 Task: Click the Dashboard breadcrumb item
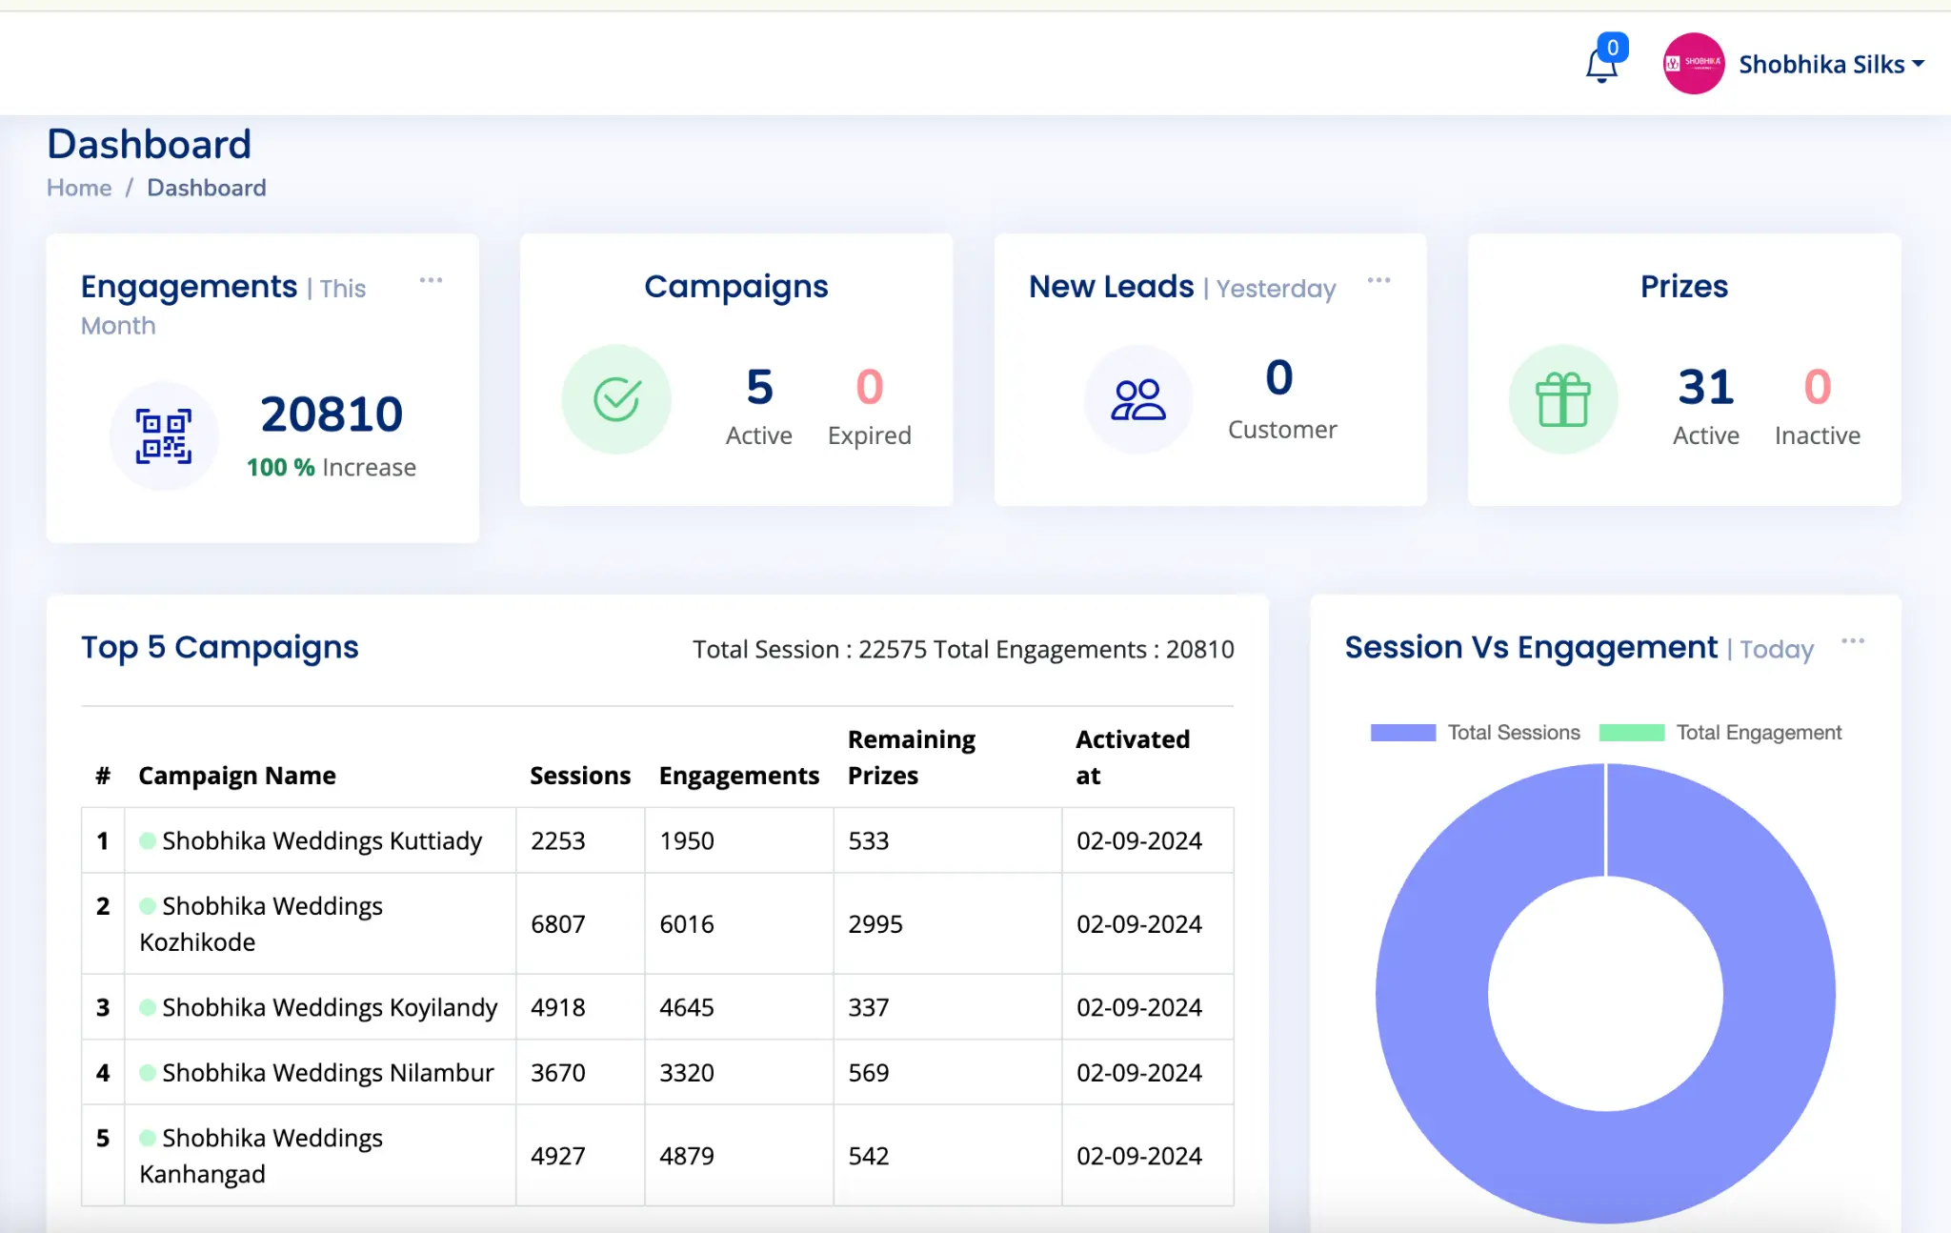(207, 188)
